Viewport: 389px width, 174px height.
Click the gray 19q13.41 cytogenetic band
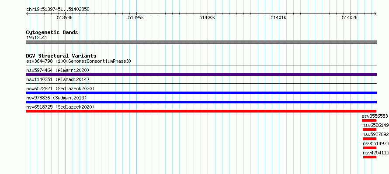click(x=201, y=42)
